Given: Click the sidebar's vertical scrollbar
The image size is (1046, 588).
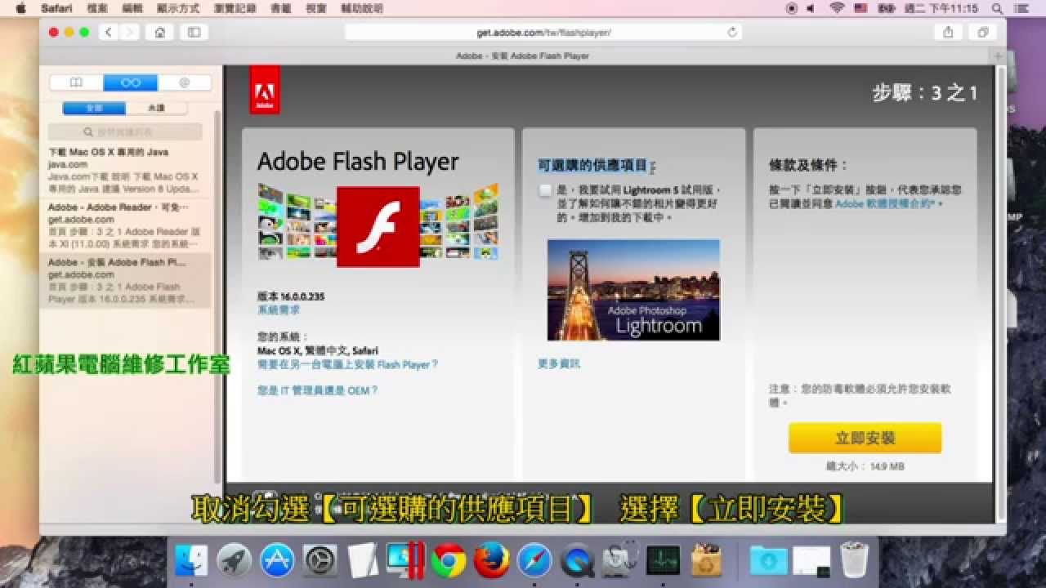Looking at the screenshot, I should pyautogui.click(x=217, y=298).
